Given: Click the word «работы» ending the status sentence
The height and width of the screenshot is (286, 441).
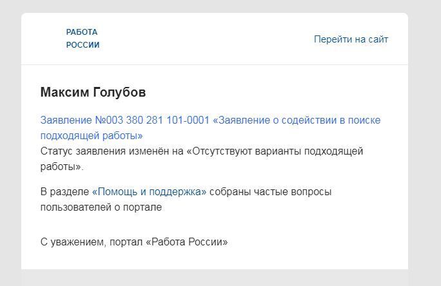Looking at the screenshot, I should click(x=59, y=167).
